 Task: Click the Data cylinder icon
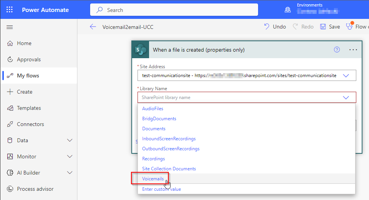[x=10, y=140]
